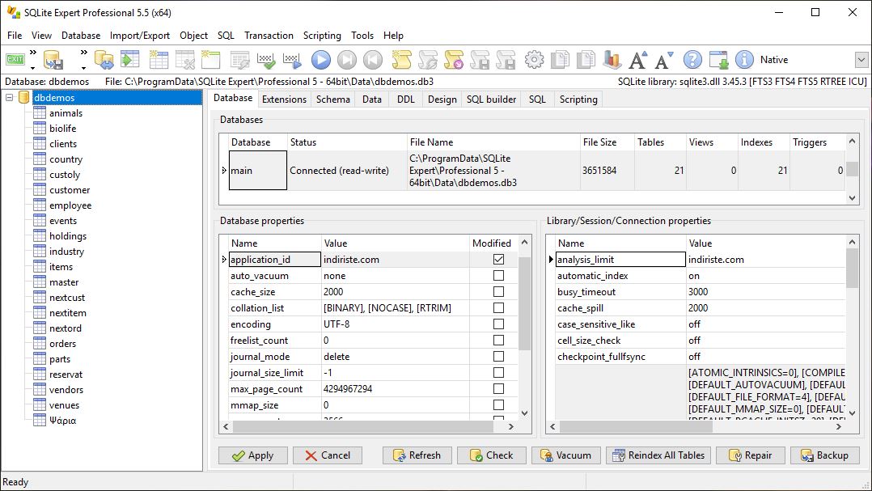Click the import table green arrow icon

click(x=130, y=60)
